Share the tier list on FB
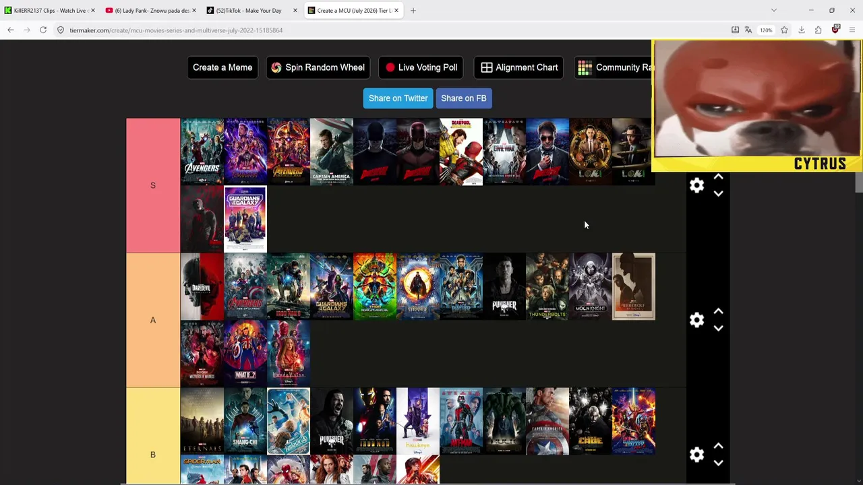Image resolution: width=863 pixels, height=485 pixels. tap(464, 98)
